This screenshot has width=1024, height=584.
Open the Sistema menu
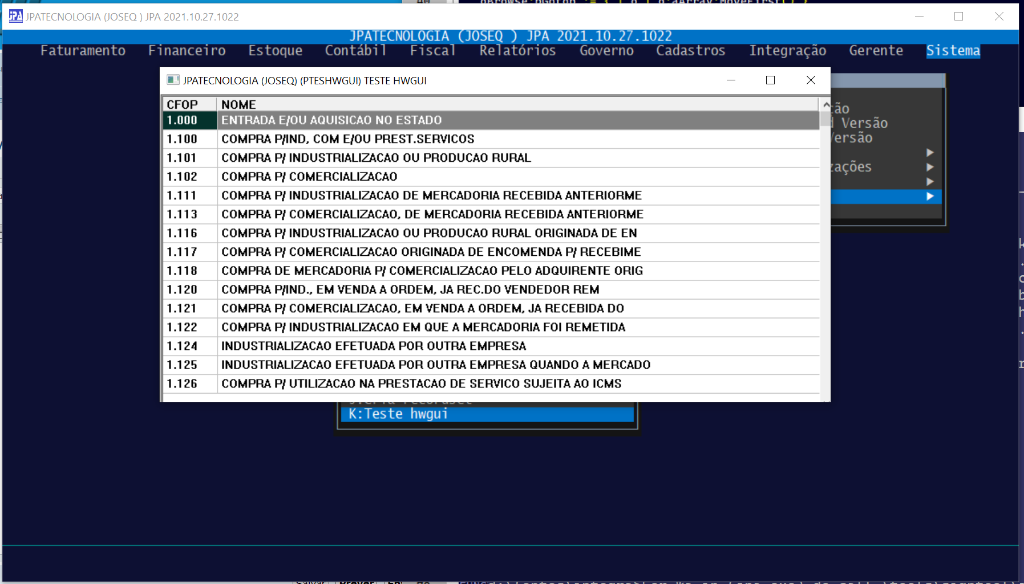[x=953, y=51]
